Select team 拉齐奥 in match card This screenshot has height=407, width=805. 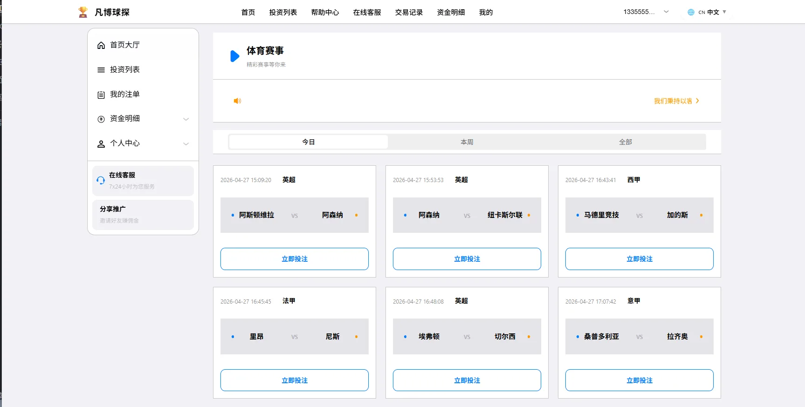point(677,337)
